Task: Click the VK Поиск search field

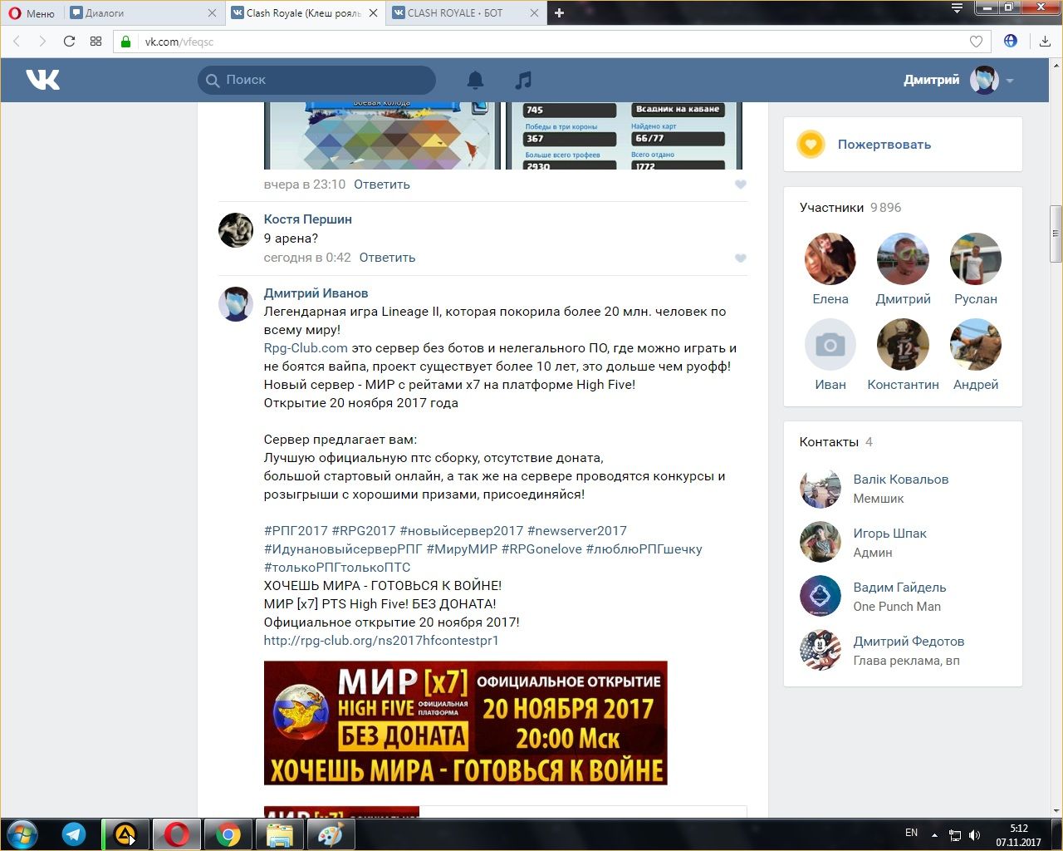Action: pyautogui.click(x=316, y=80)
